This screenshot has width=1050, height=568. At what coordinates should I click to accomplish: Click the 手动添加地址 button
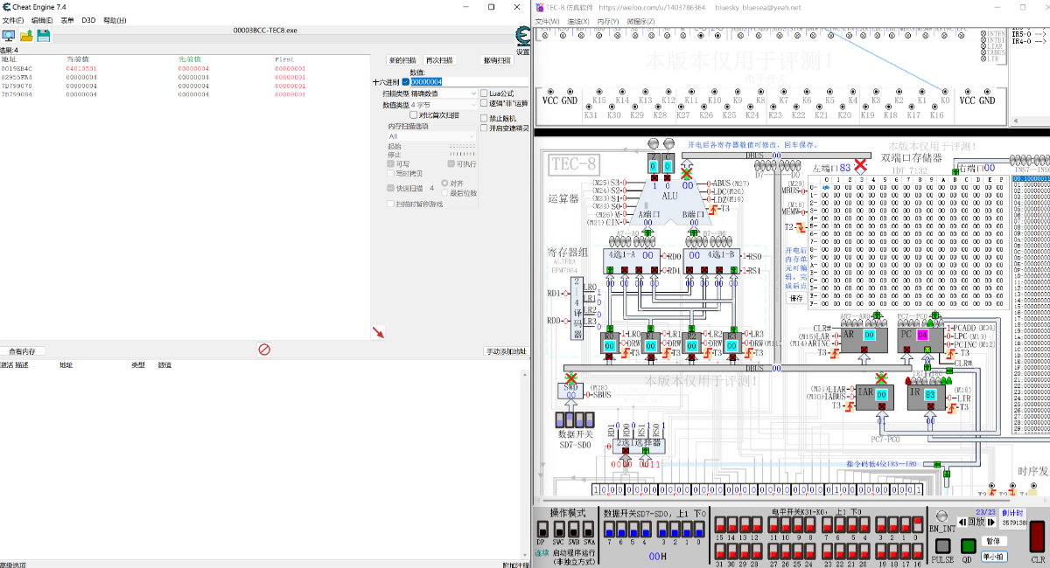[507, 351]
